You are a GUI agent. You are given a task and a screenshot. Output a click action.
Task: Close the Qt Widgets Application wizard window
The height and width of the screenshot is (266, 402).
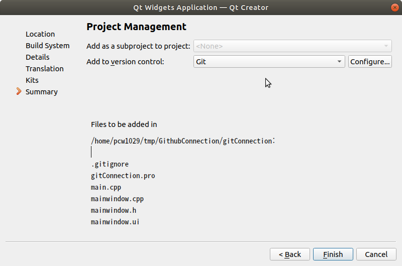[394, 7]
